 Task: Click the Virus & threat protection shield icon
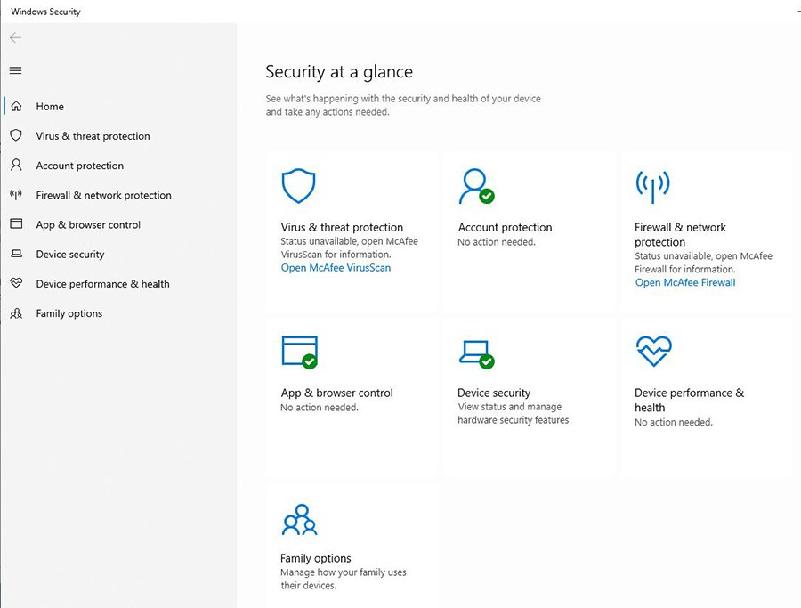tap(298, 185)
